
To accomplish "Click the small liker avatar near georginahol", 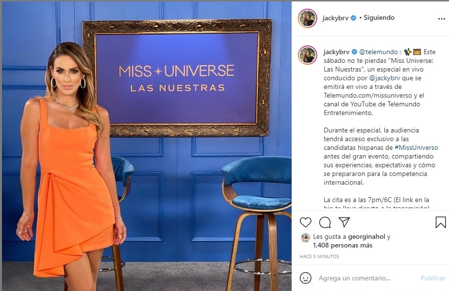I will (x=305, y=237).
